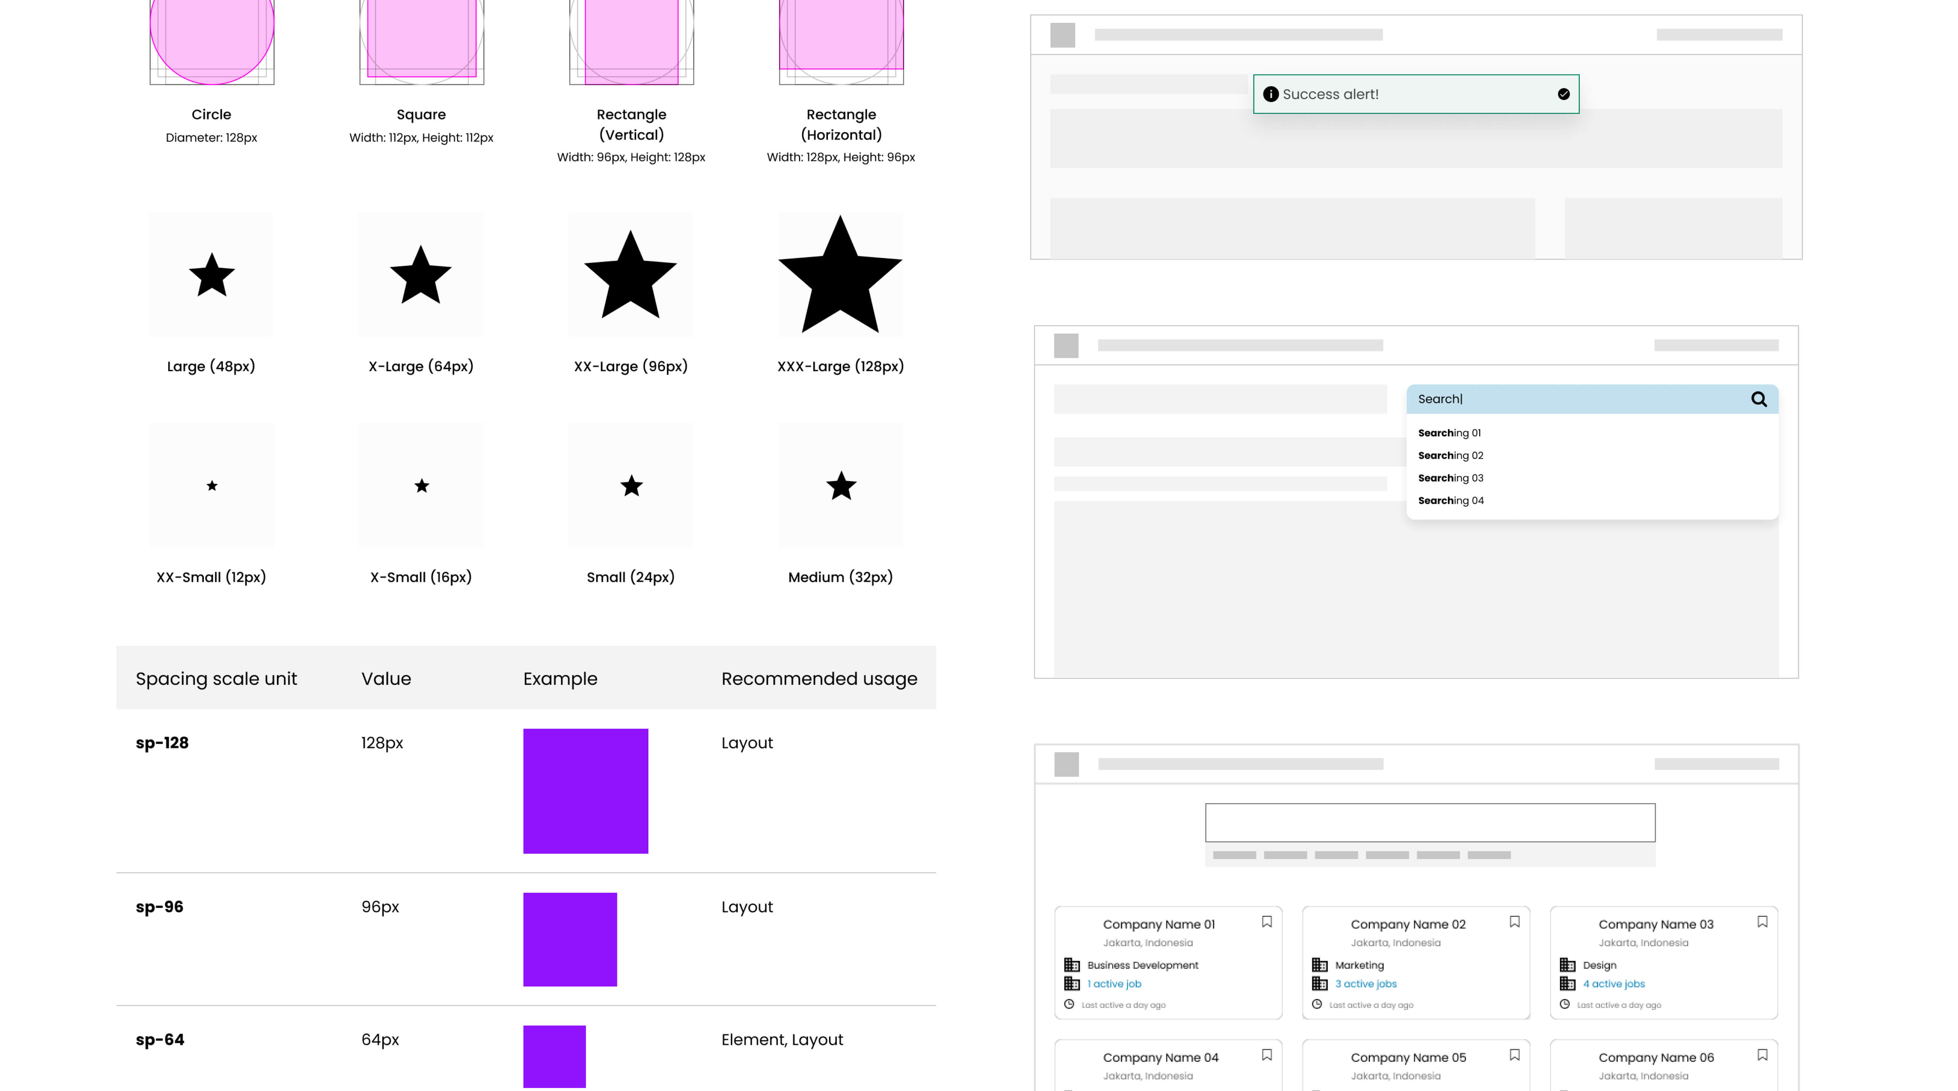This screenshot has height=1091, width=1958.
Task: Choose suggestion Searching 04
Action: pos(1450,500)
